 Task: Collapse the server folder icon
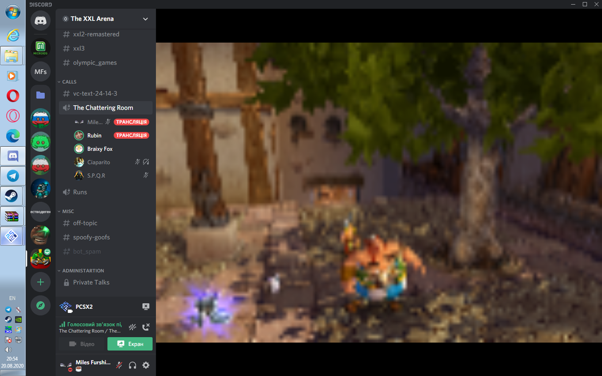40,95
